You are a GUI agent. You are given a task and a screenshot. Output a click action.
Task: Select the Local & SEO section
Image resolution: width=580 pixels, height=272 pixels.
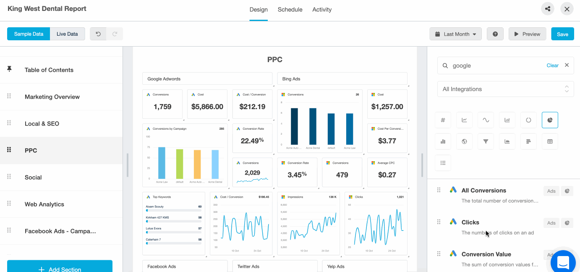coord(61,124)
